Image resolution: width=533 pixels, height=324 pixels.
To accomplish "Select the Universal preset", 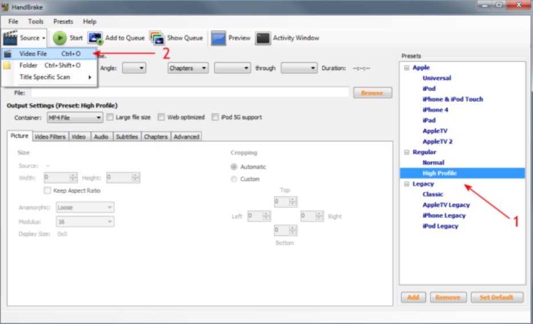I will click(x=437, y=78).
